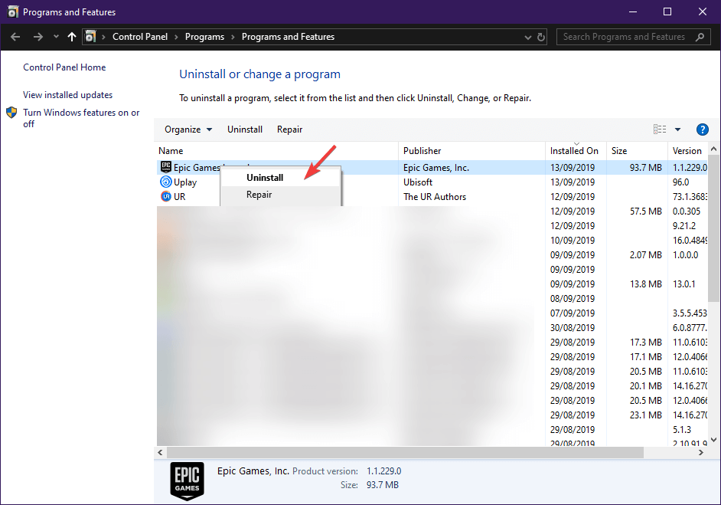The width and height of the screenshot is (721, 505).
Task: Click version 9.21.2 cell
Action: coord(684,226)
